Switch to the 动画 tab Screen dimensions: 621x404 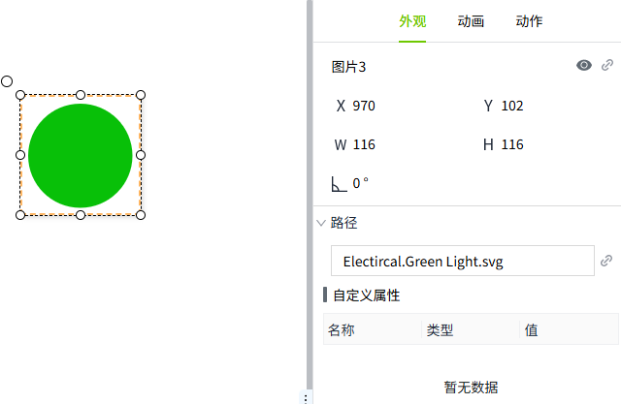pos(471,21)
